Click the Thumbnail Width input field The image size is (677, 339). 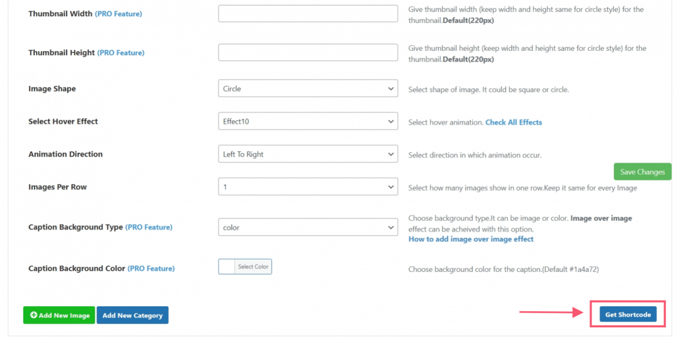tap(308, 13)
